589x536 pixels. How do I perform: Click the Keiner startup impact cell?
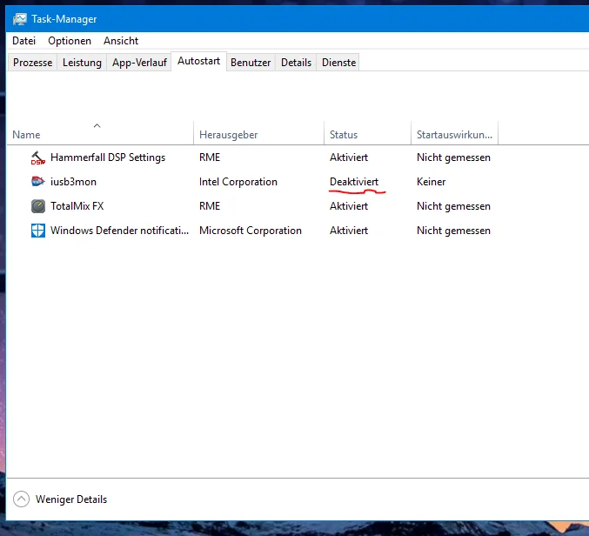(x=432, y=182)
